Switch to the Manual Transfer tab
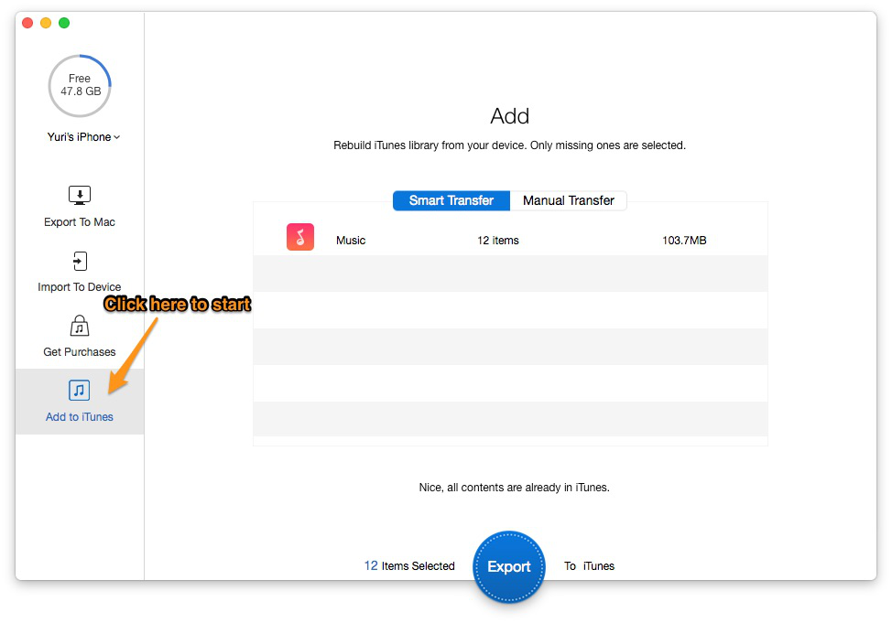The height and width of the screenshot is (623, 892). point(569,200)
